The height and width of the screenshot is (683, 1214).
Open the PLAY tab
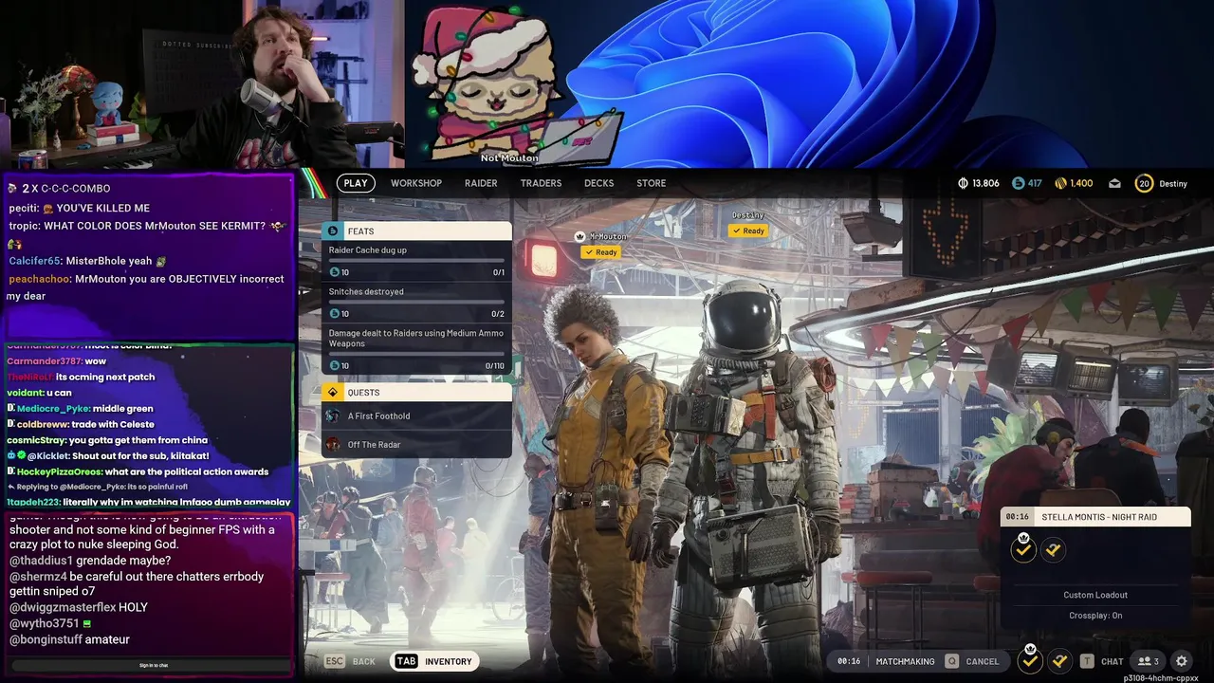click(356, 183)
